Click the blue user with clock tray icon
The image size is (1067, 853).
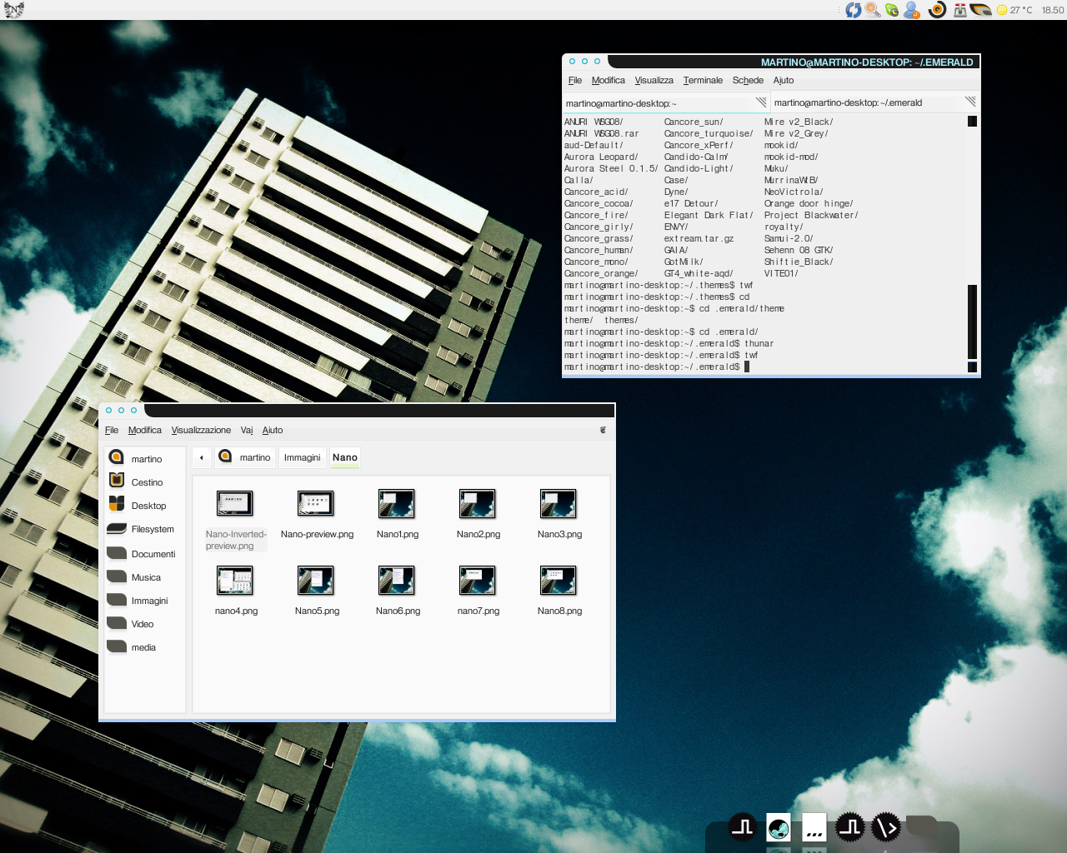[x=912, y=10]
